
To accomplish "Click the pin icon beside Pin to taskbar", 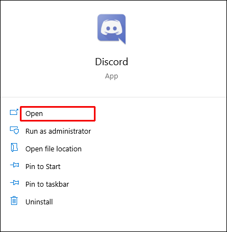I will 14,183.
